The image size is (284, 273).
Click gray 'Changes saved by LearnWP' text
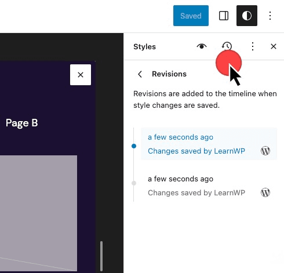coord(196,192)
